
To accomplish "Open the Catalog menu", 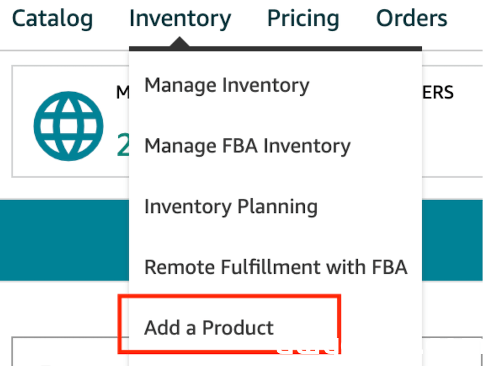I will point(52,18).
